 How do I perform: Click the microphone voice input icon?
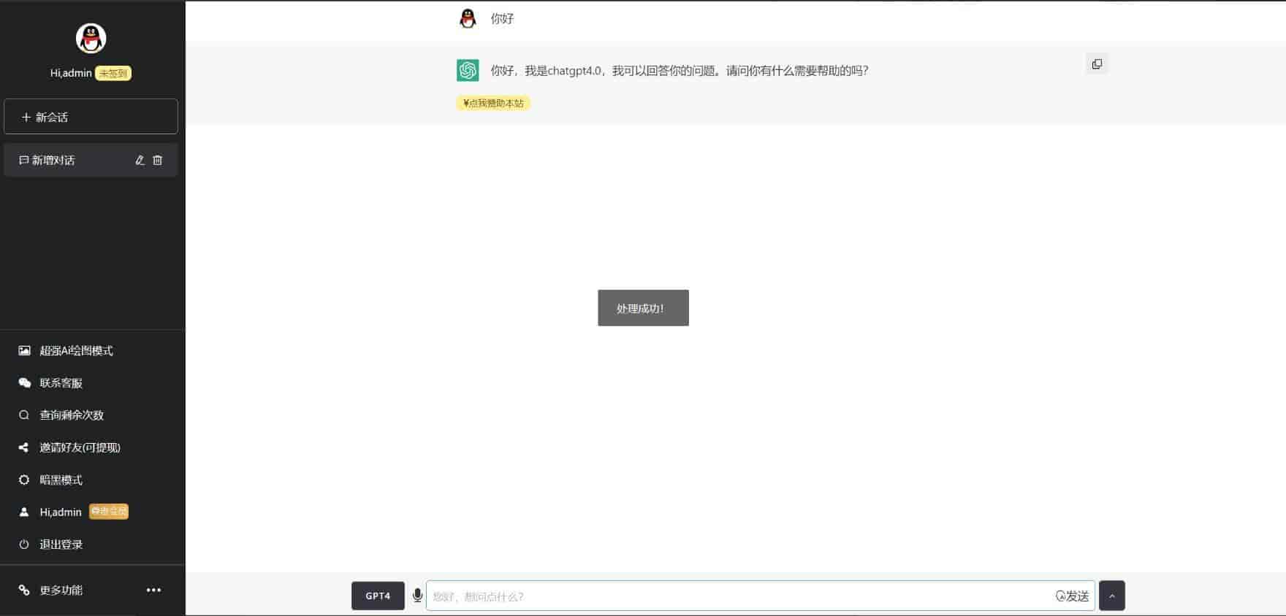pyautogui.click(x=417, y=596)
